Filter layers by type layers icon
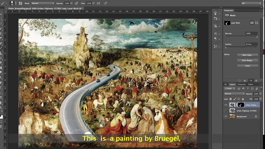The height and width of the screenshot is (149, 265). 248,88
